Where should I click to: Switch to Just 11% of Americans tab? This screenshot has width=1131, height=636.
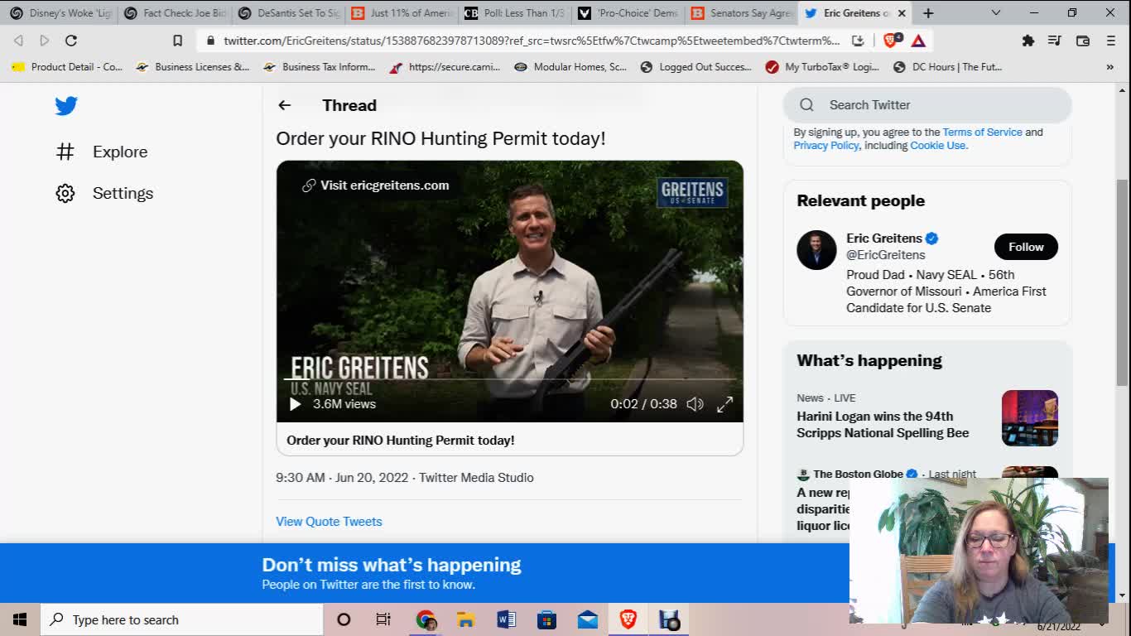tap(403, 13)
